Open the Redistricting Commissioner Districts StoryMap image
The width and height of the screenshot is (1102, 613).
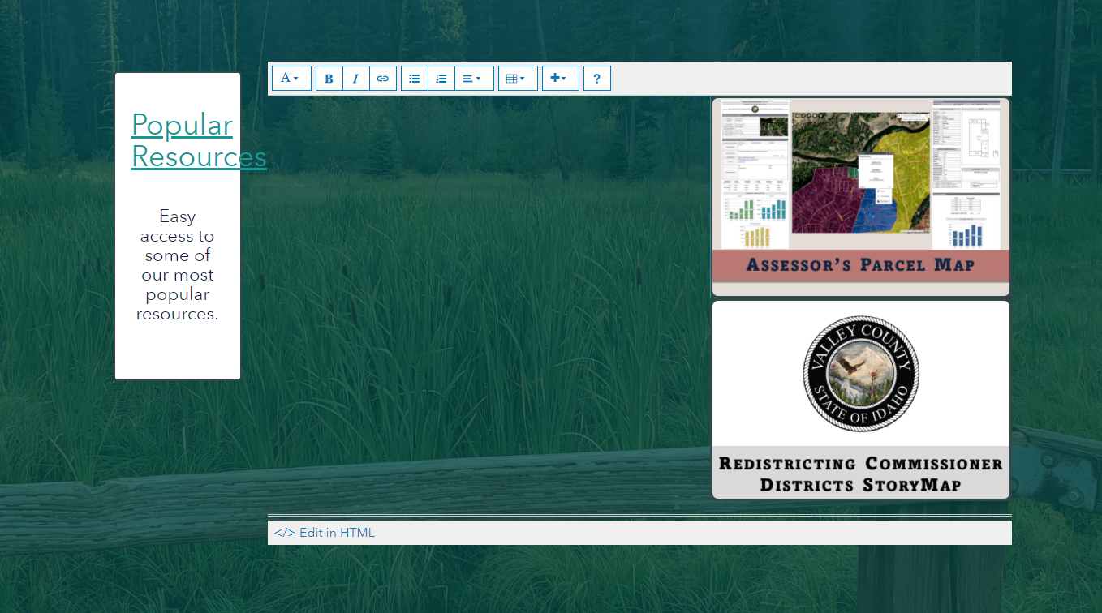[x=860, y=399]
